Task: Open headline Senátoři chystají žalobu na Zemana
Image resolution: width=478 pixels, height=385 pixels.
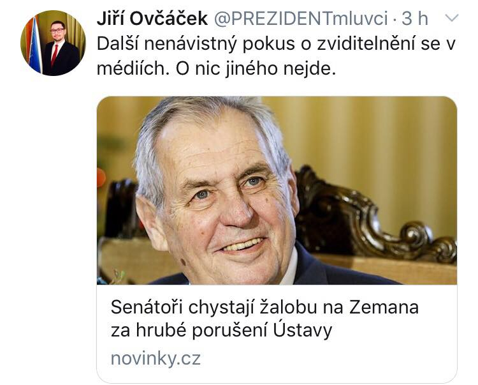Action: point(264,307)
